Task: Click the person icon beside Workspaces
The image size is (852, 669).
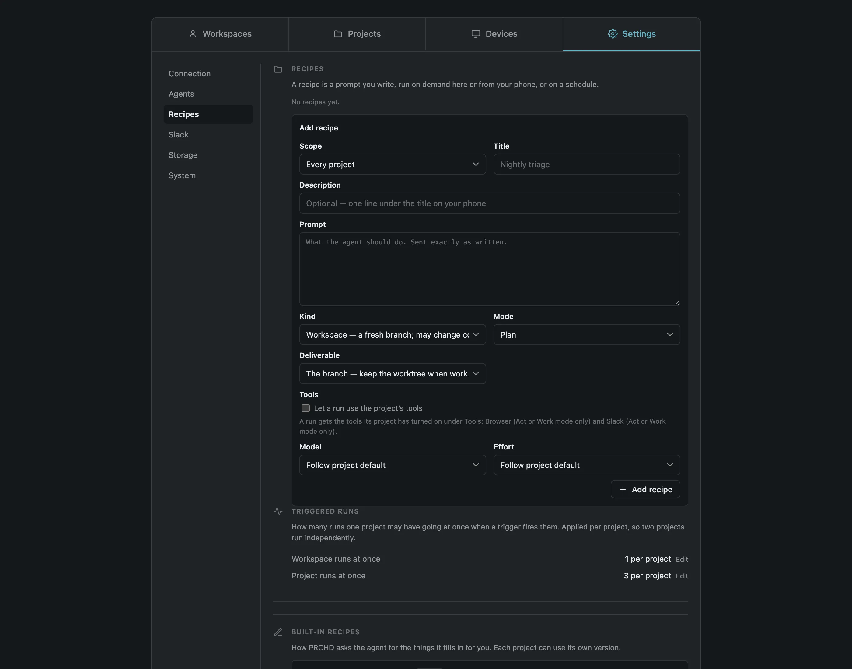Action: click(x=192, y=34)
